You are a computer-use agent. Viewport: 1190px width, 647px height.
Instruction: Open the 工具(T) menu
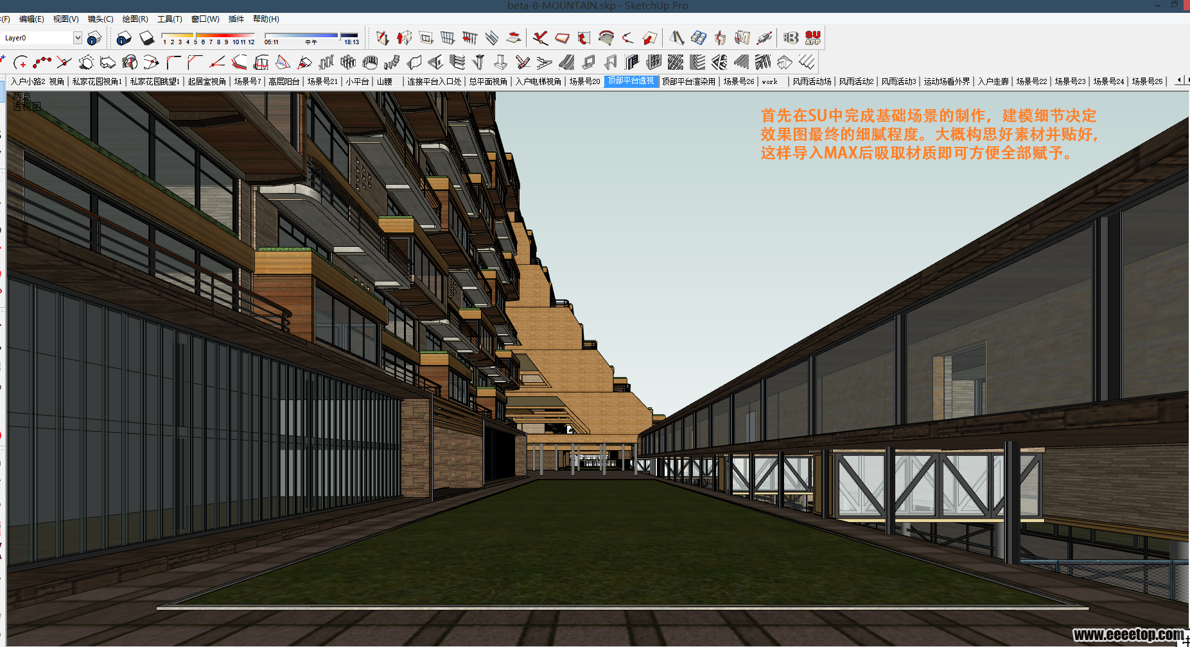(x=170, y=19)
